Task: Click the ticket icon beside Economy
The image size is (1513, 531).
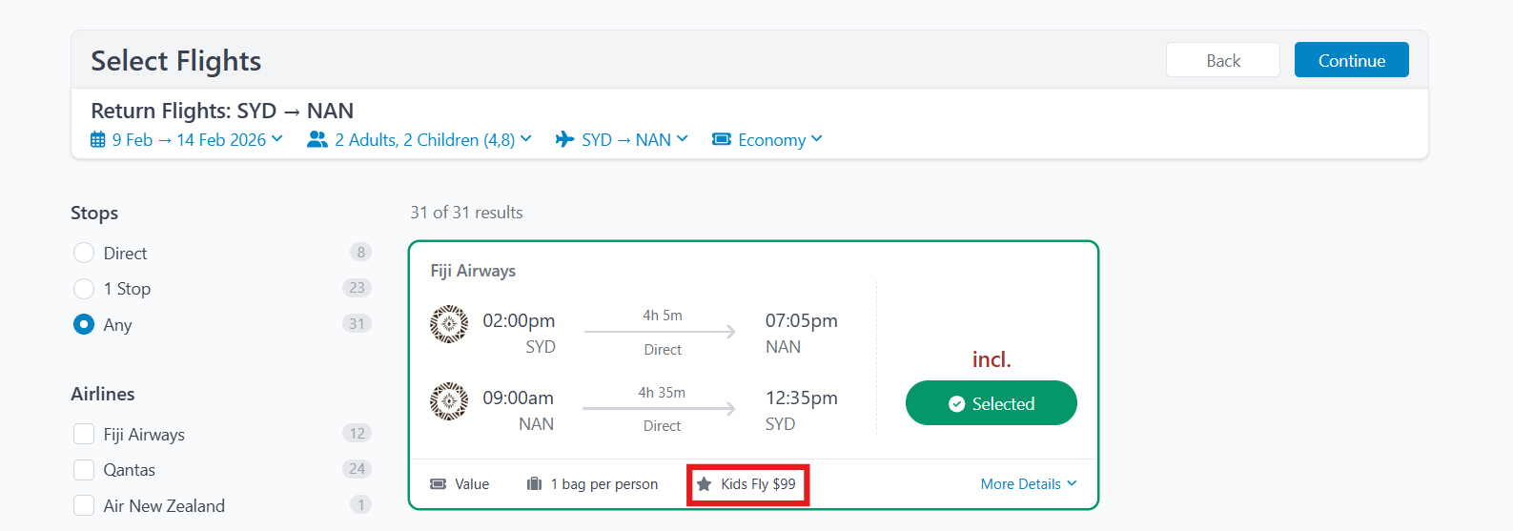Action: click(722, 140)
